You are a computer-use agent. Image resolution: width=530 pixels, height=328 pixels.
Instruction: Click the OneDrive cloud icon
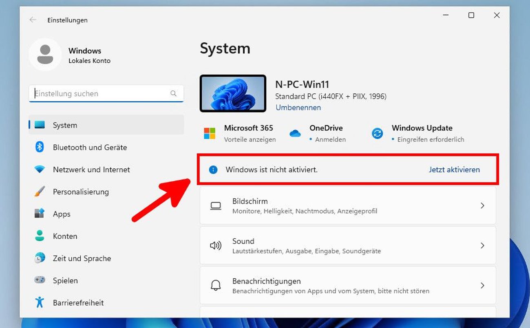click(295, 133)
